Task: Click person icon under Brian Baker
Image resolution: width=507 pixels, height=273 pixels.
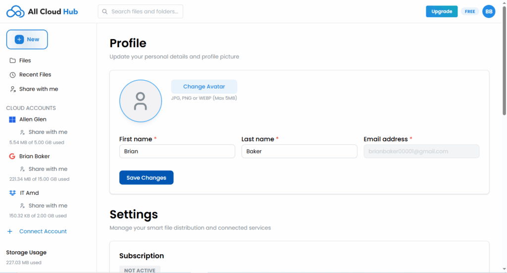Action: (22, 169)
